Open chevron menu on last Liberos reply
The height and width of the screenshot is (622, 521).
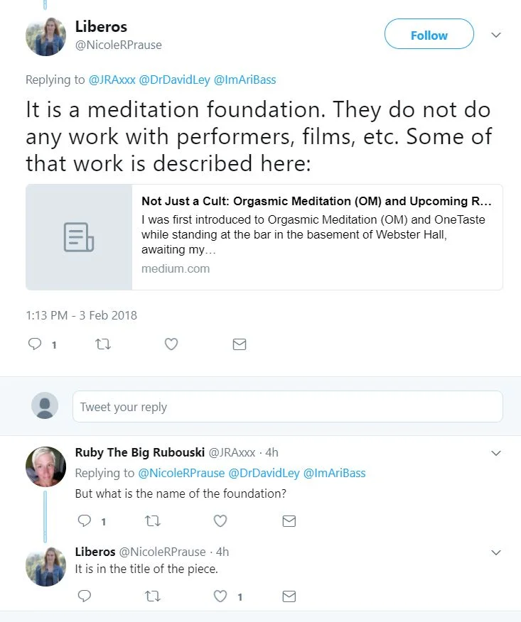click(x=496, y=552)
